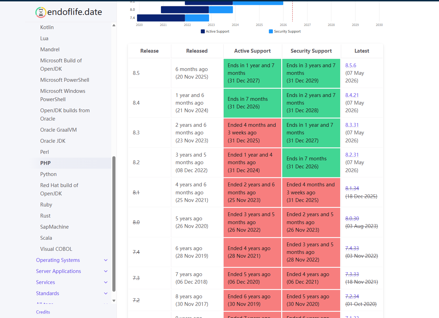Open Standards category link
Screen dimensions: 439x318
(x=48, y=293)
